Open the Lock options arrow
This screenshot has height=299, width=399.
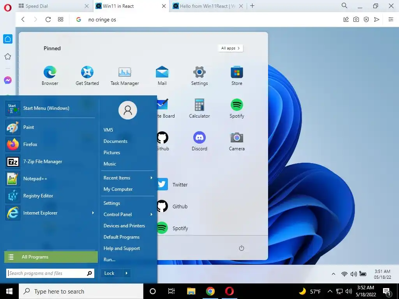coord(127,273)
